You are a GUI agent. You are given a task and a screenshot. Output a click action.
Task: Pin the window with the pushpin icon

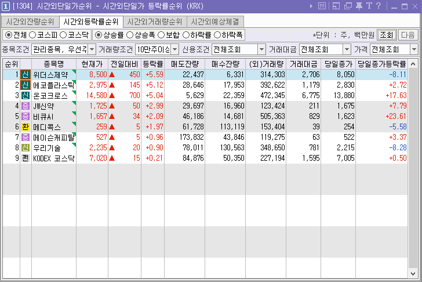pyautogui.click(x=359, y=6)
